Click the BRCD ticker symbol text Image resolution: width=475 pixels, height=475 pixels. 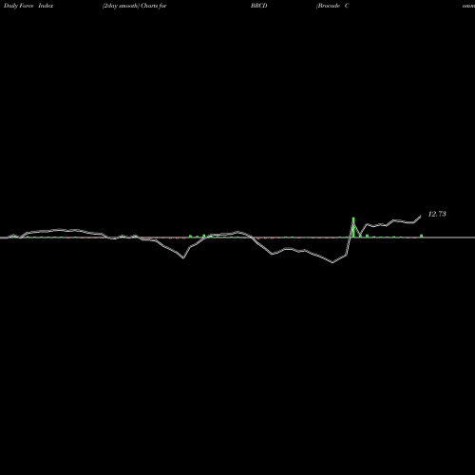coord(259,6)
